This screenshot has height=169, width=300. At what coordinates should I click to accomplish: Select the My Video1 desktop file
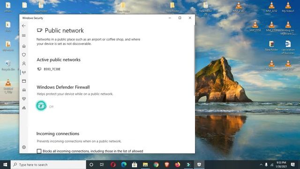point(288,7)
